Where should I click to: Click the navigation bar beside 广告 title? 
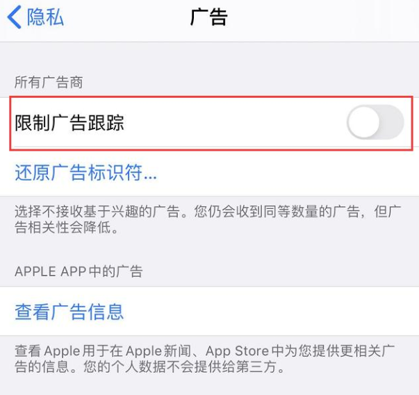(x=320, y=17)
